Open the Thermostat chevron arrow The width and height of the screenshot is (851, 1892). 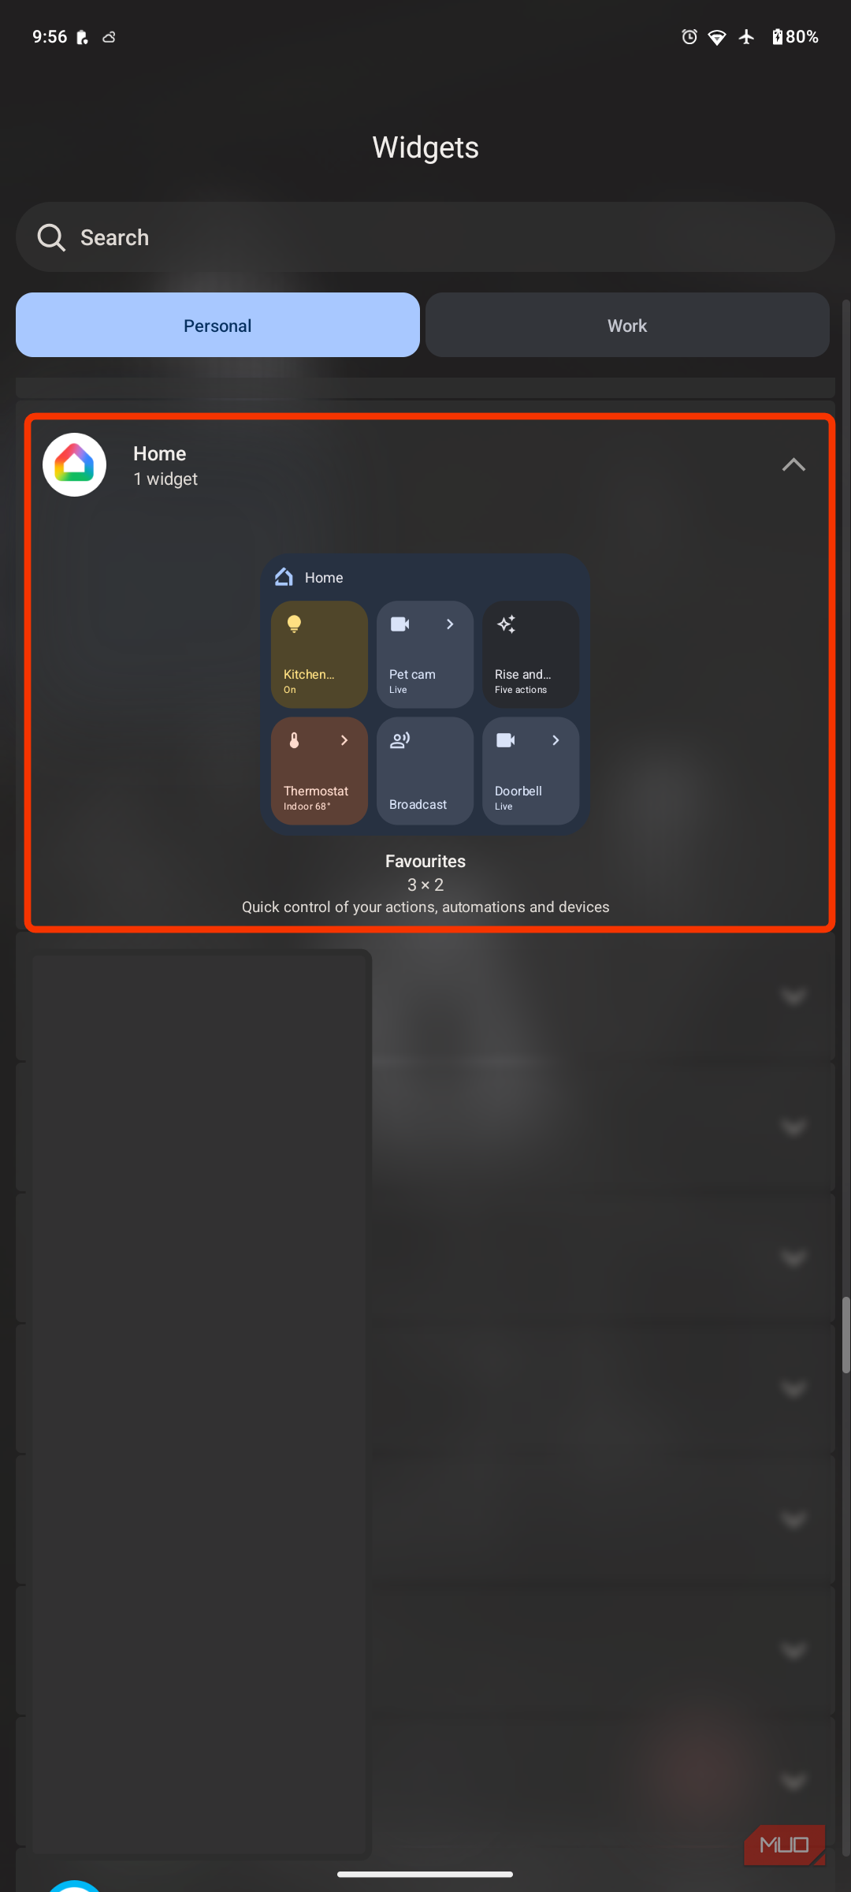344,740
